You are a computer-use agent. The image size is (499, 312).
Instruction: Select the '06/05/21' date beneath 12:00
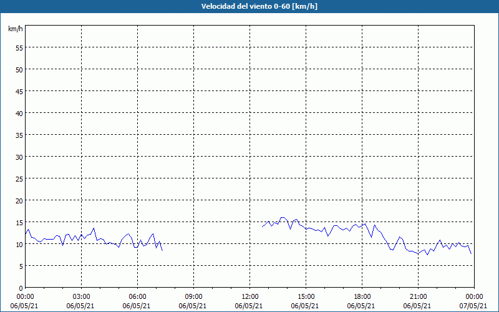tap(249, 306)
